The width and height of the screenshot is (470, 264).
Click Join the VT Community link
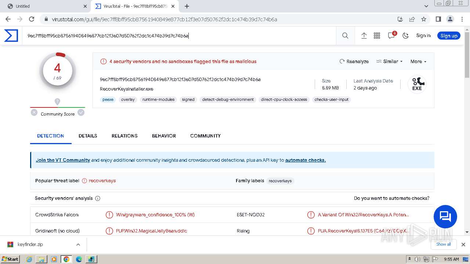coord(63,160)
